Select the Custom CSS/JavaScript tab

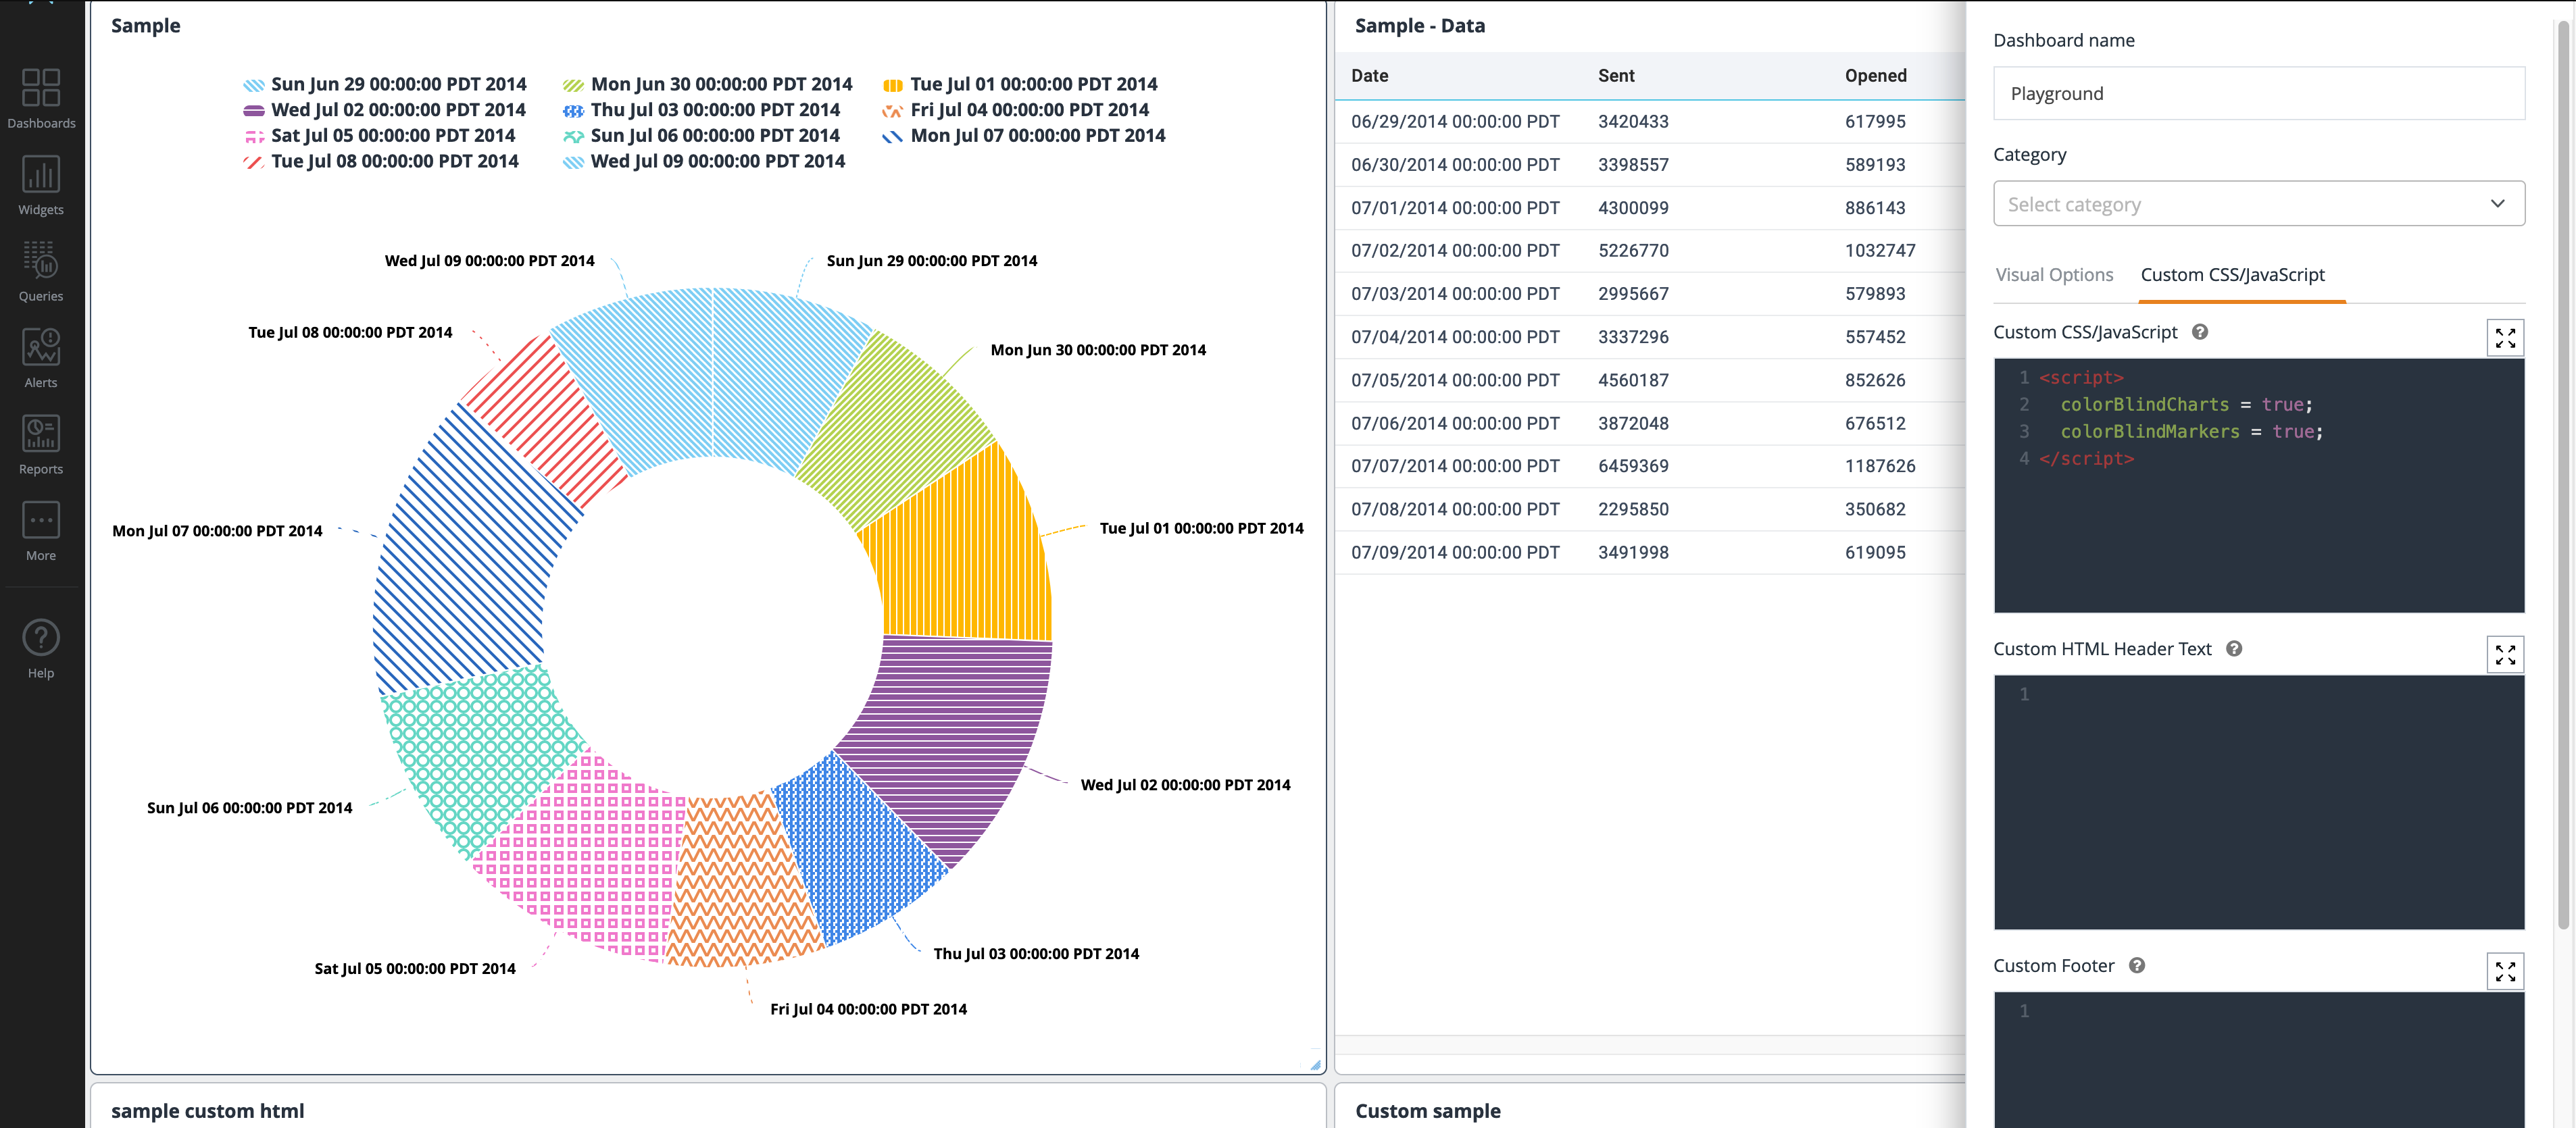pos(2232,275)
